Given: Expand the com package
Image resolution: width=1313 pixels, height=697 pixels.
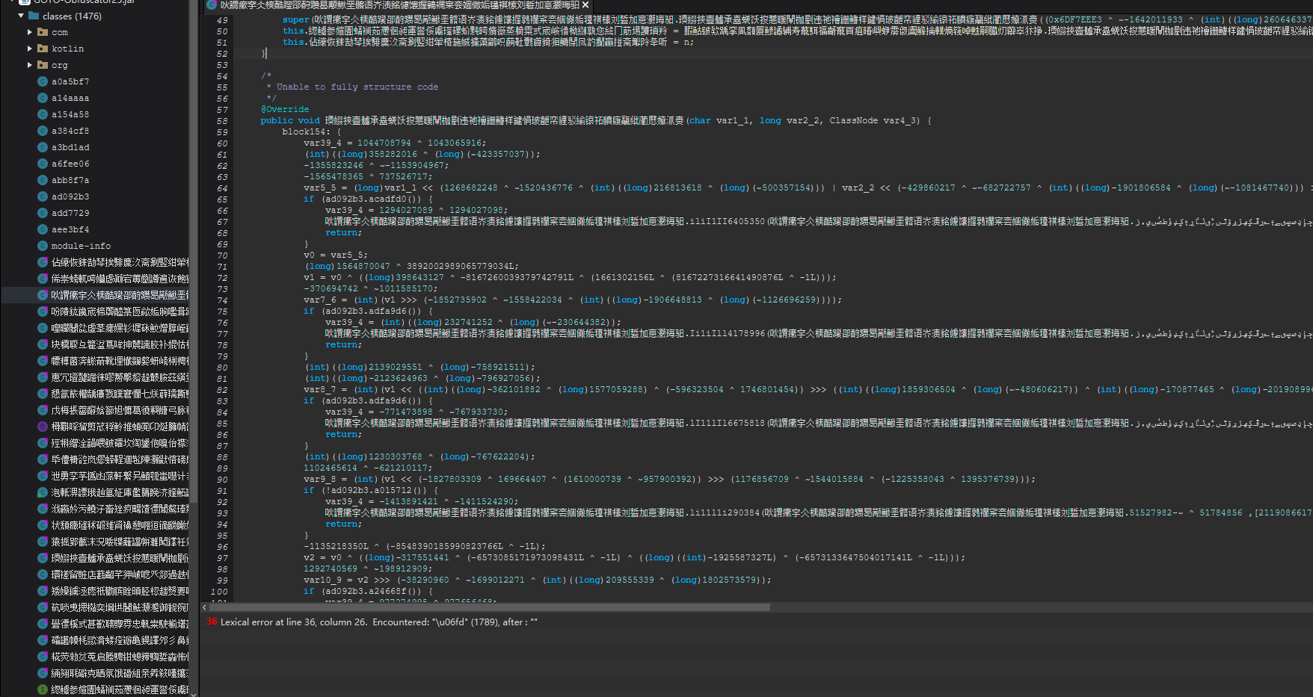Looking at the screenshot, I should coord(30,32).
